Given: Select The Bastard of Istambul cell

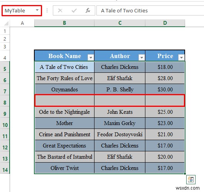Looking at the screenshot, I should pyautogui.click(x=64, y=157).
